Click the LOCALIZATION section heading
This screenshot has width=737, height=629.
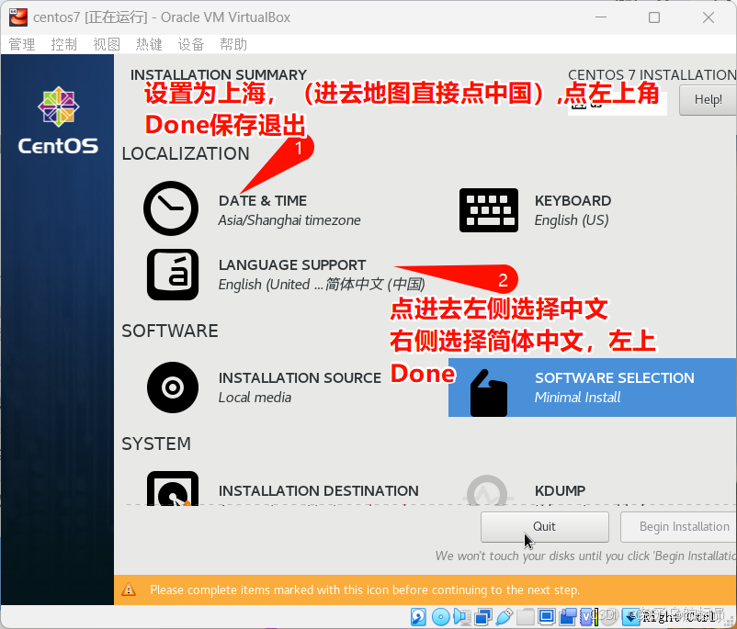pyautogui.click(x=186, y=153)
